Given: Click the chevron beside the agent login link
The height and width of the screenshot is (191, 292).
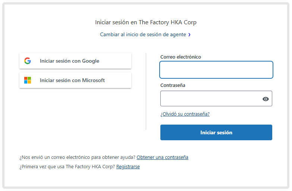Looking at the screenshot, I should tap(189, 35).
